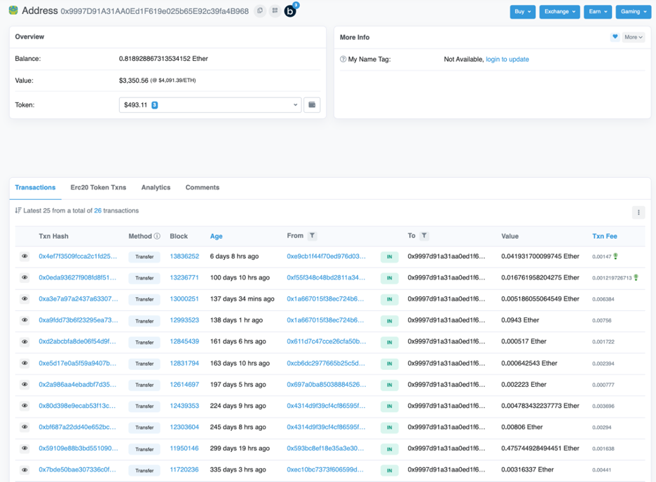Click 'login to update' name tag link
Image resolution: width=656 pixels, height=482 pixels.
click(507, 60)
